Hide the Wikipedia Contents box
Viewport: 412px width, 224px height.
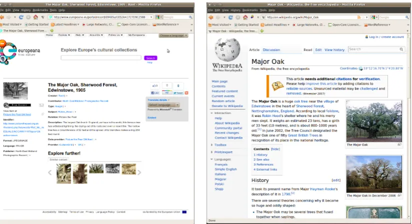point(275,149)
